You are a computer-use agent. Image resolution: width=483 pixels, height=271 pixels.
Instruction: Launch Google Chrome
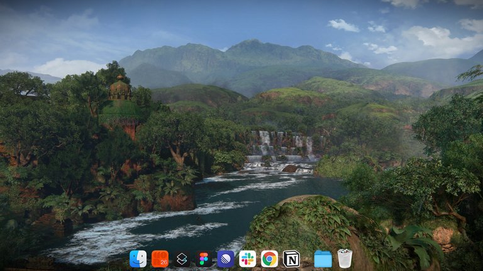pyautogui.click(x=269, y=258)
